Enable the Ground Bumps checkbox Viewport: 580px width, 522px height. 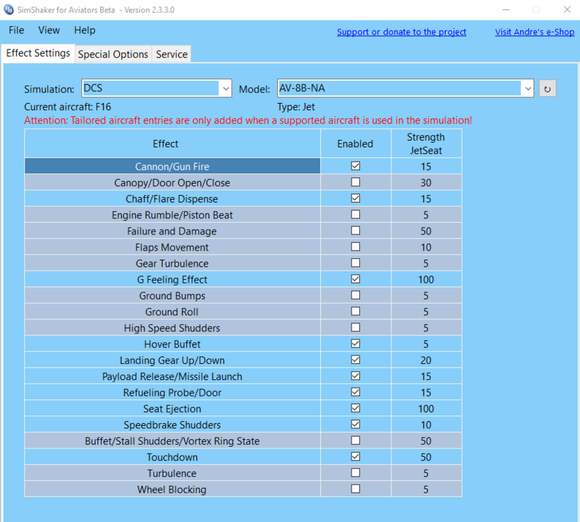click(356, 295)
